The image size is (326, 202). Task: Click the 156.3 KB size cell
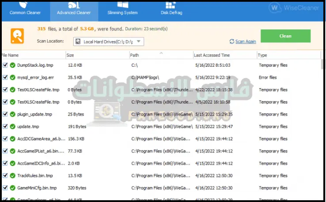coord(76,138)
